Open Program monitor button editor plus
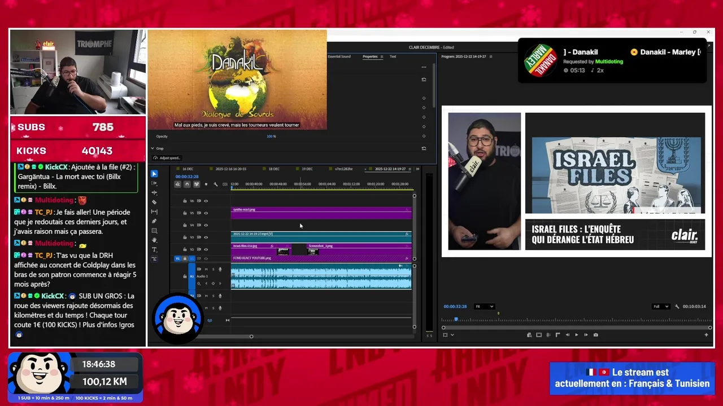The height and width of the screenshot is (406, 723). (706, 334)
